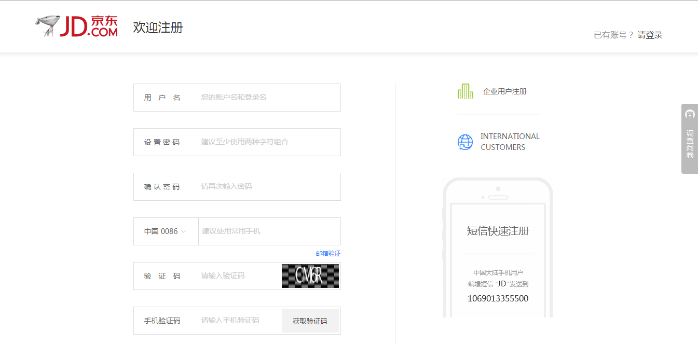Click the 已有账号？ text
The height and width of the screenshot is (345, 698).
click(x=614, y=35)
